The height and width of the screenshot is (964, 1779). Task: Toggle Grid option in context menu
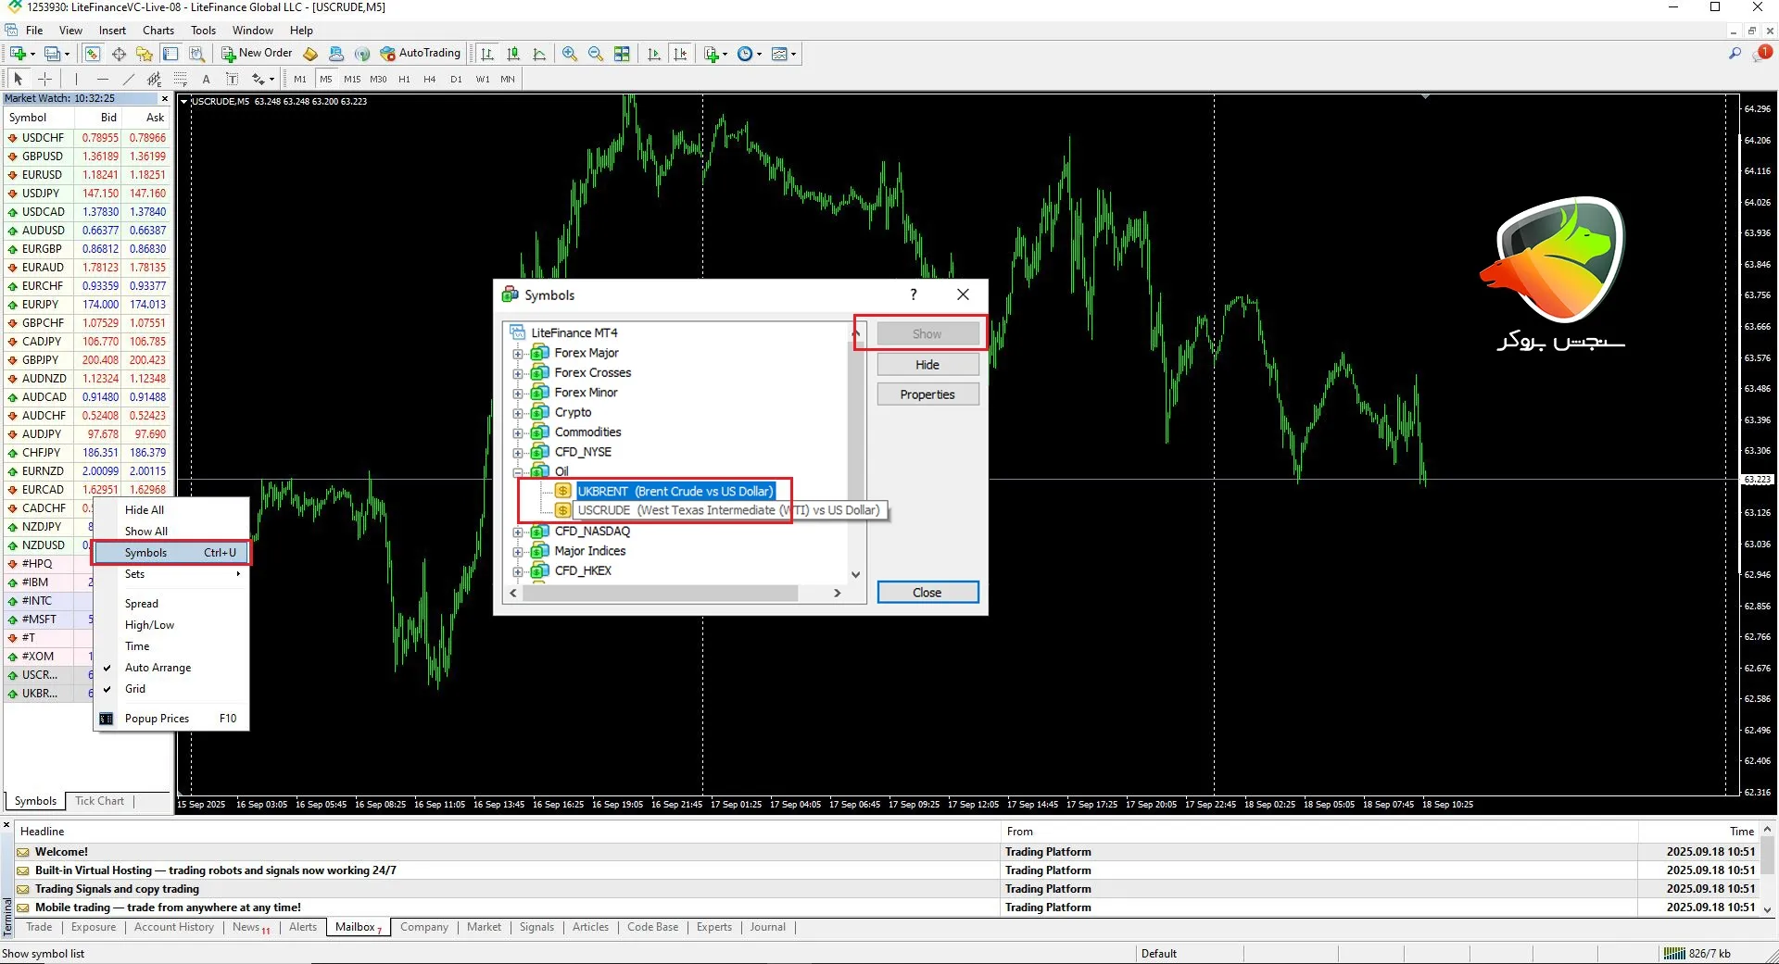point(135,689)
